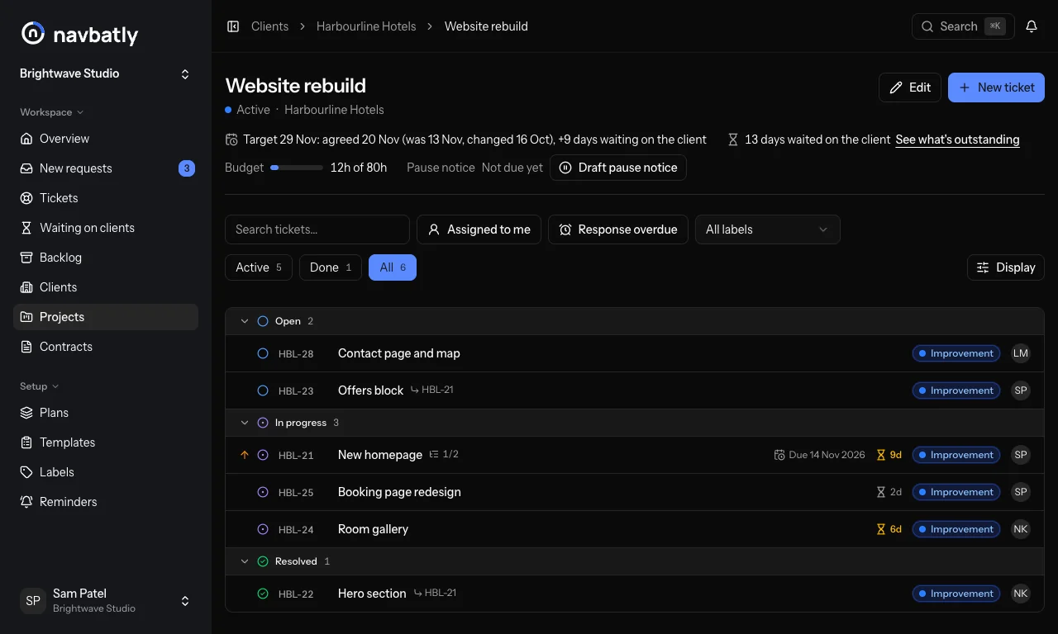Click Edit project button
This screenshot has height=634, width=1058.
[909, 88]
